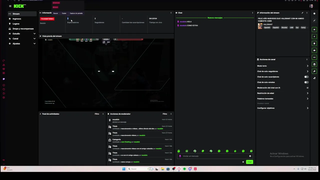Open Filtro in Acciones de moderador
Viewport: 320px width, 180px height.
click(x=165, y=114)
